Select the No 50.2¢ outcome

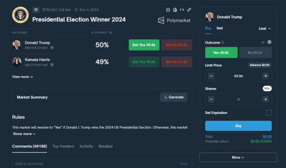[255, 53]
